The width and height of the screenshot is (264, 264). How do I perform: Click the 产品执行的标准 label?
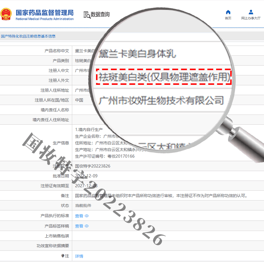55,215
